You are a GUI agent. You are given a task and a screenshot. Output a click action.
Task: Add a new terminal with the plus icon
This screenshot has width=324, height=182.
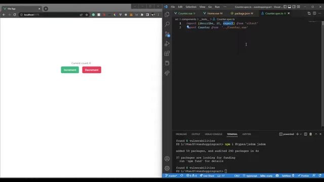[297, 134]
